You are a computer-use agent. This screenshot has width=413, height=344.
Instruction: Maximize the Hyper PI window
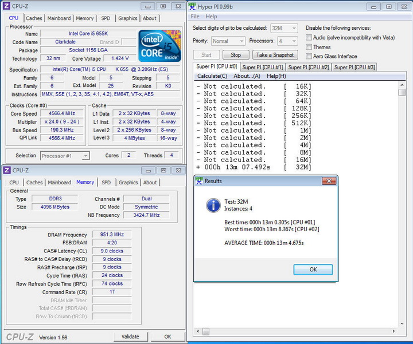(389, 6)
